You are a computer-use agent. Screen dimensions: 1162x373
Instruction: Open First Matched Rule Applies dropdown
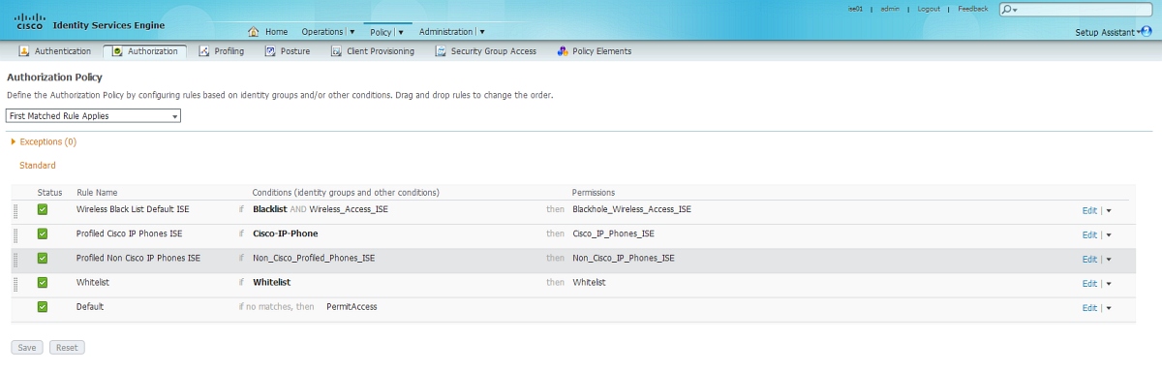pos(94,116)
